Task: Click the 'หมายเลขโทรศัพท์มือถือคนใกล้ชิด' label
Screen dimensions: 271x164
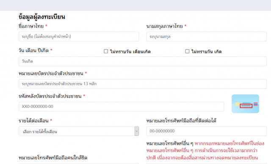Action: (x=53, y=158)
